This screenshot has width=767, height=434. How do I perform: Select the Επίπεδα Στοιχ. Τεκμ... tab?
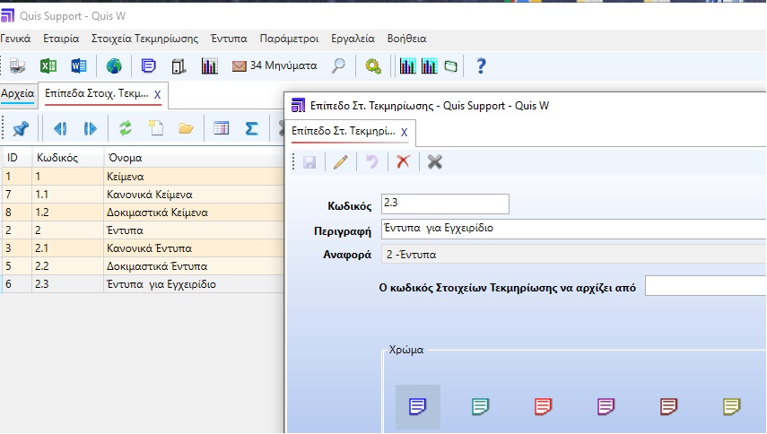(97, 93)
